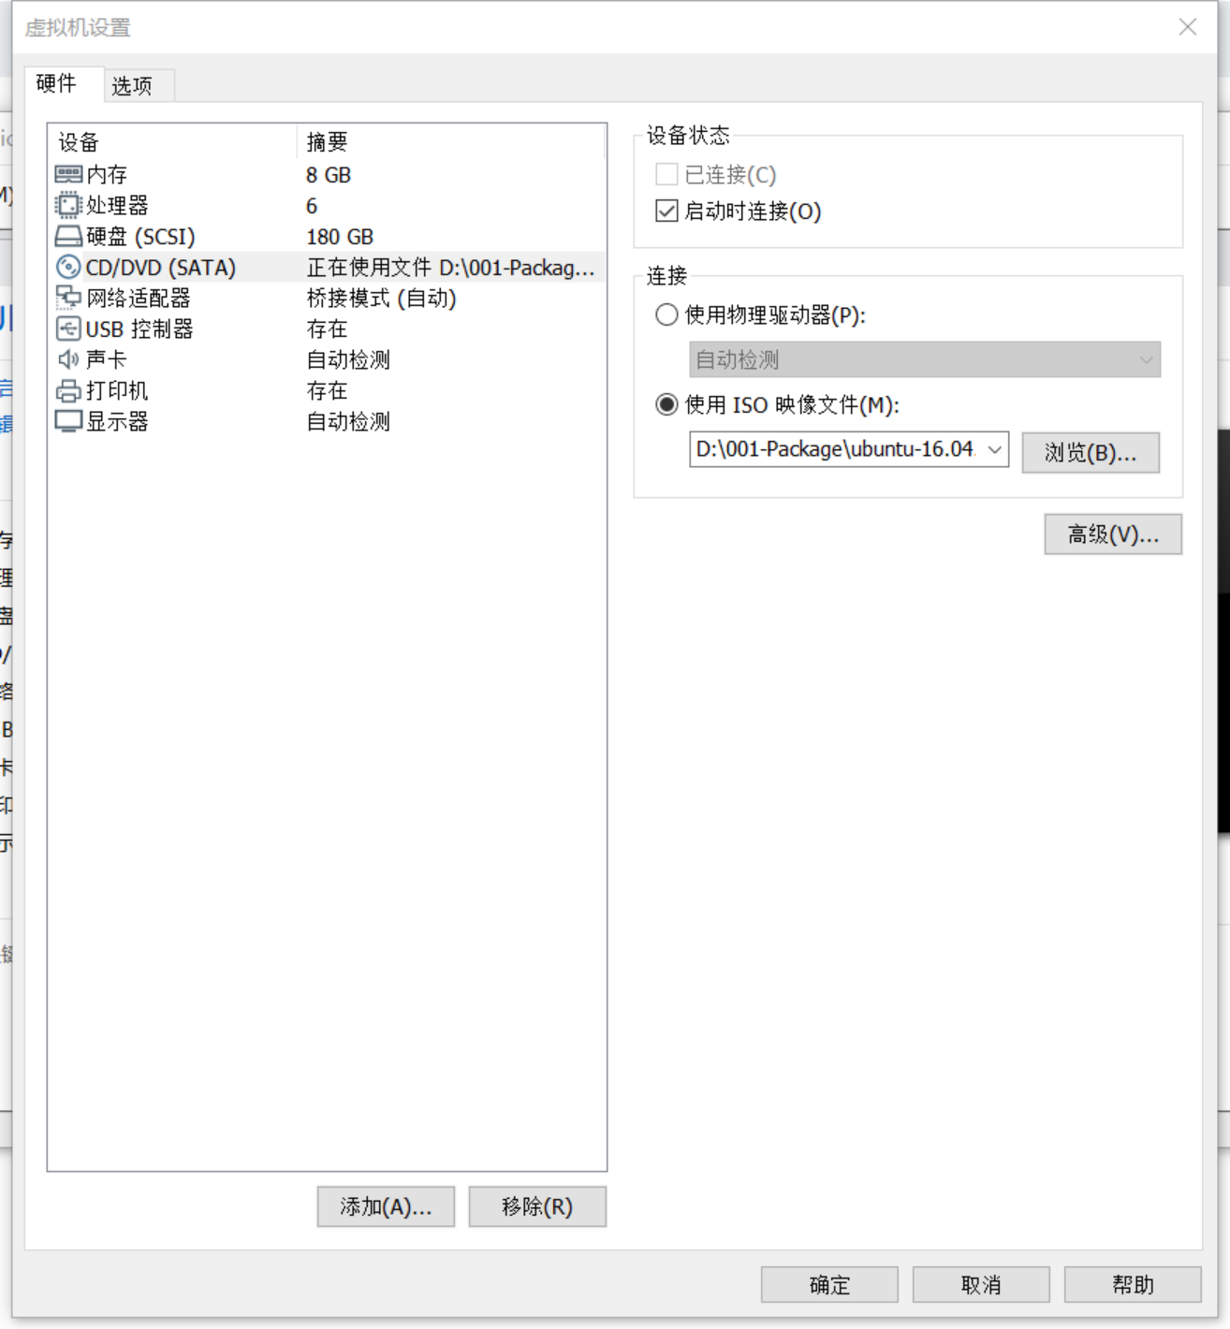This screenshot has height=1329, width=1230.
Task: Choose 使用物理驱动器(P) radio option
Action: pyautogui.click(x=666, y=314)
